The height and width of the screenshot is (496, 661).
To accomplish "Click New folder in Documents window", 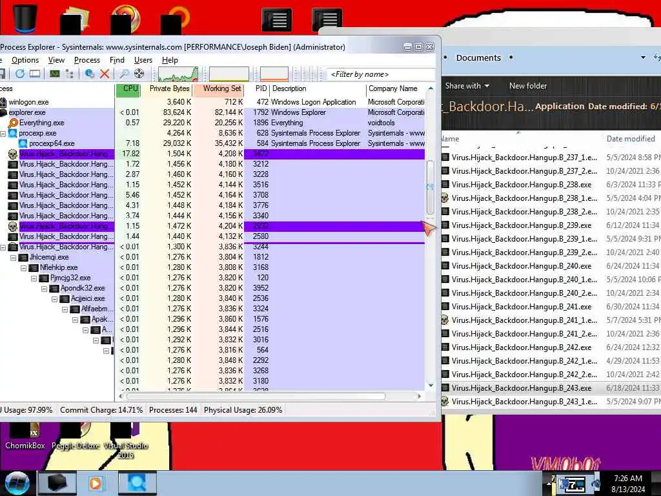I will pyautogui.click(x=528, y=86).
